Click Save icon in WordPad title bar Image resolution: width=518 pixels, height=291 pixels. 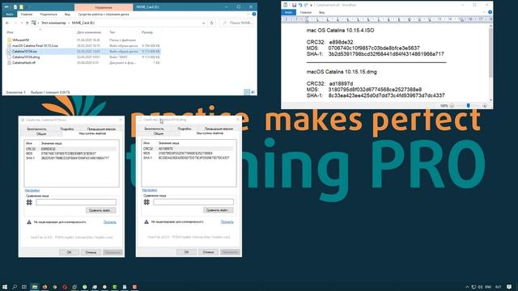click(294, 5)
